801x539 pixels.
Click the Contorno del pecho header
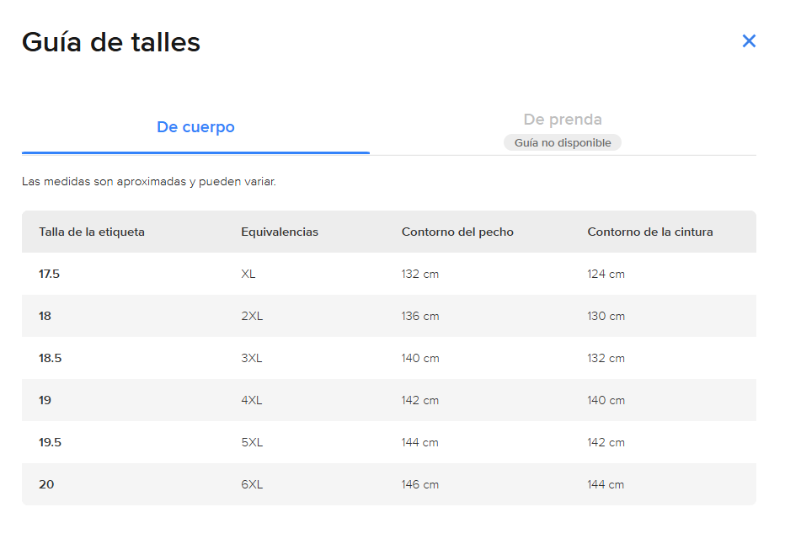457,232
